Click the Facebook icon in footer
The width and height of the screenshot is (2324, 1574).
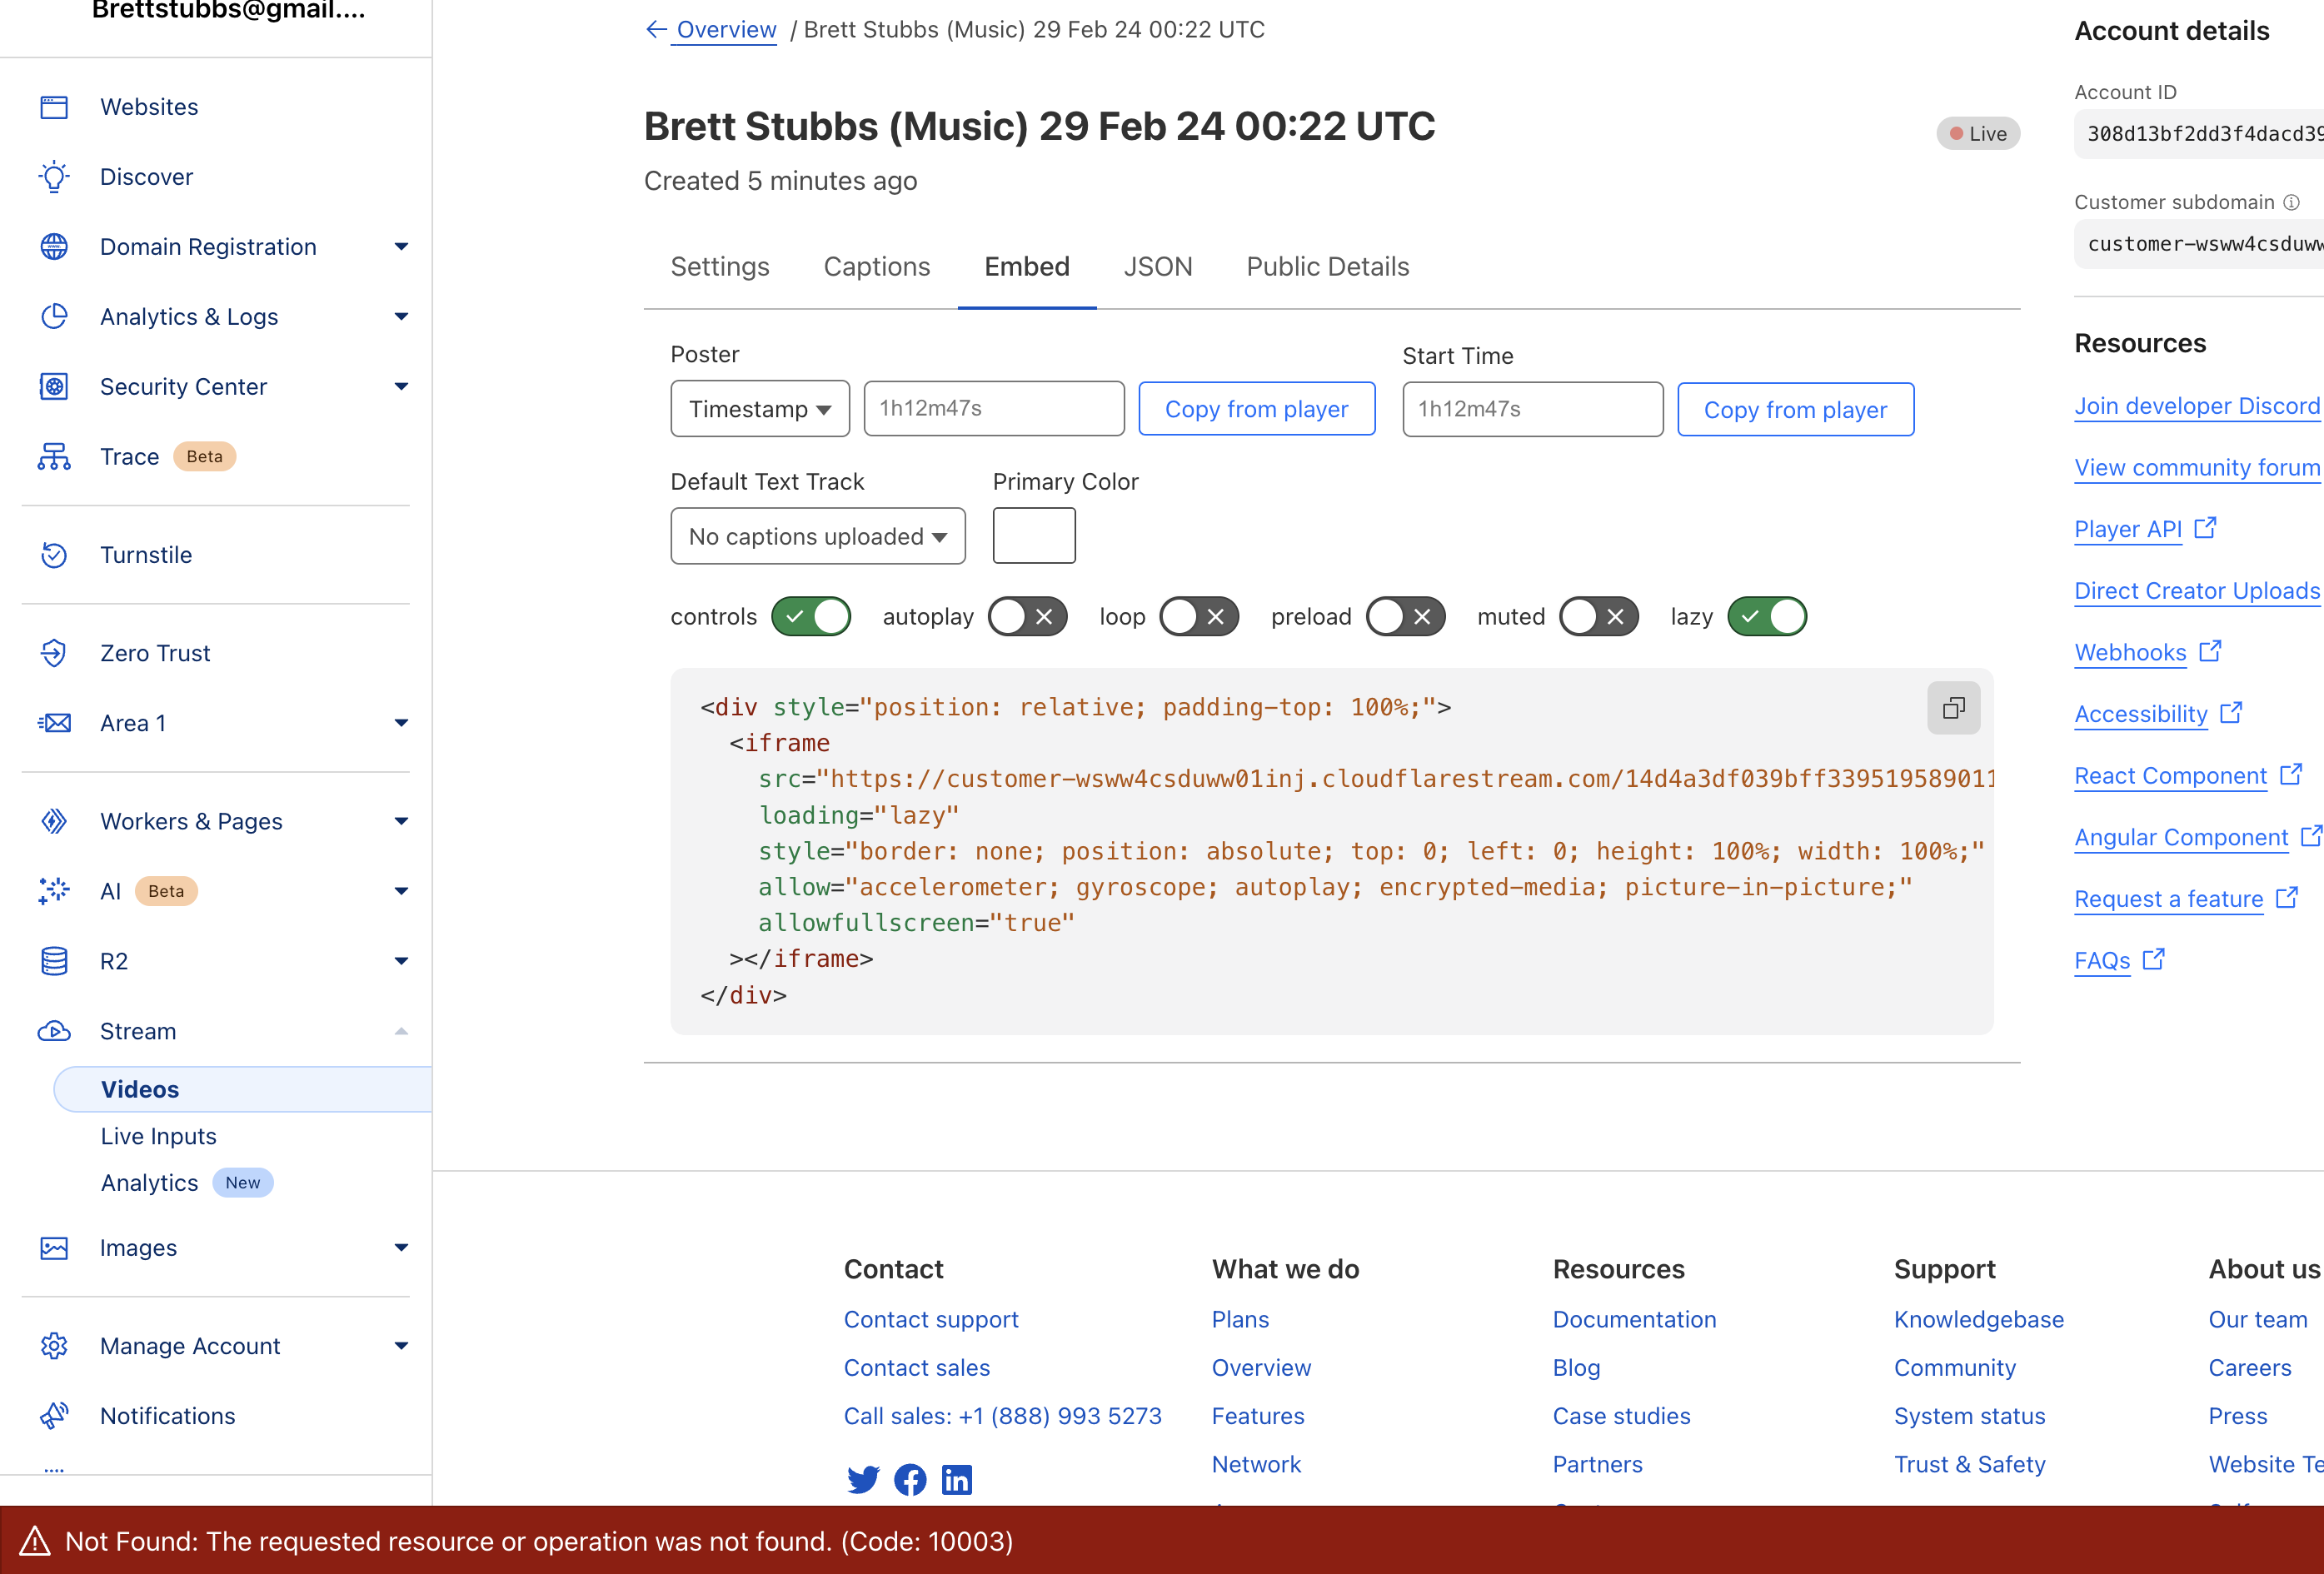pyautogui.click(x=910, y=1479)
